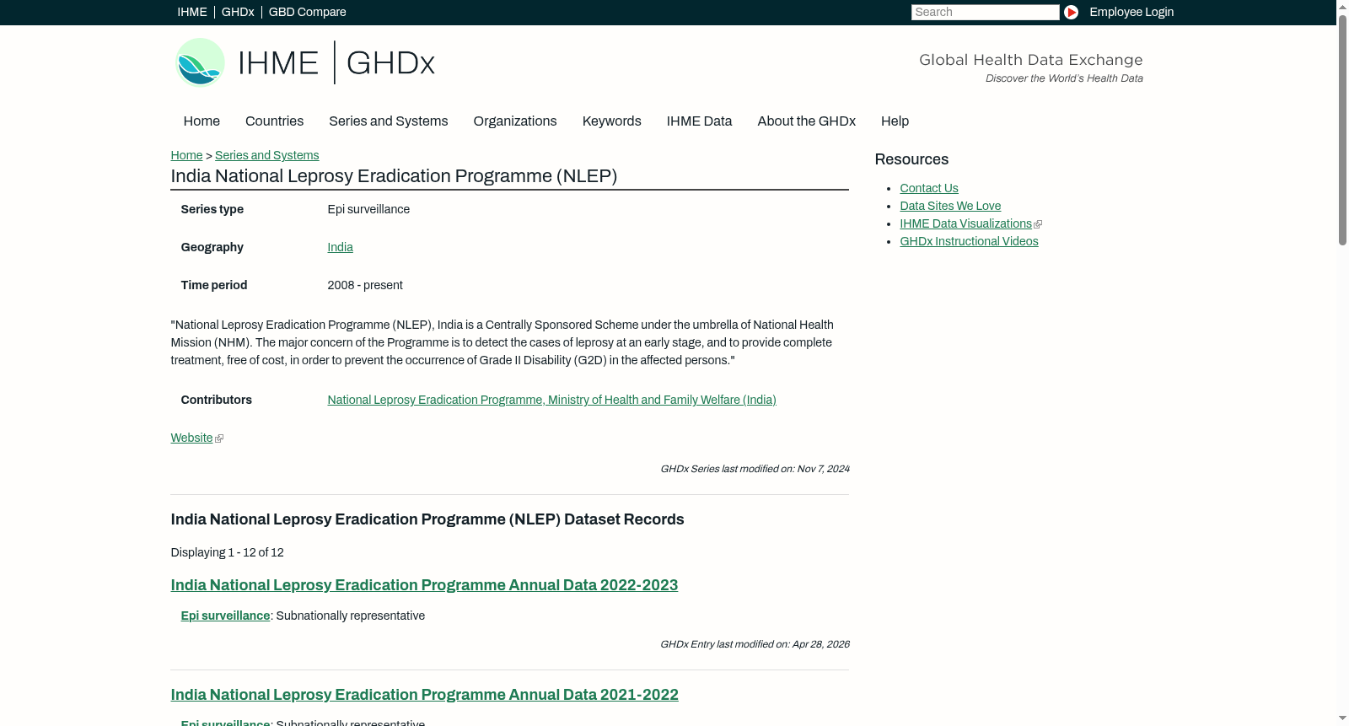Open the IHME top bar link

click(192, 12)
